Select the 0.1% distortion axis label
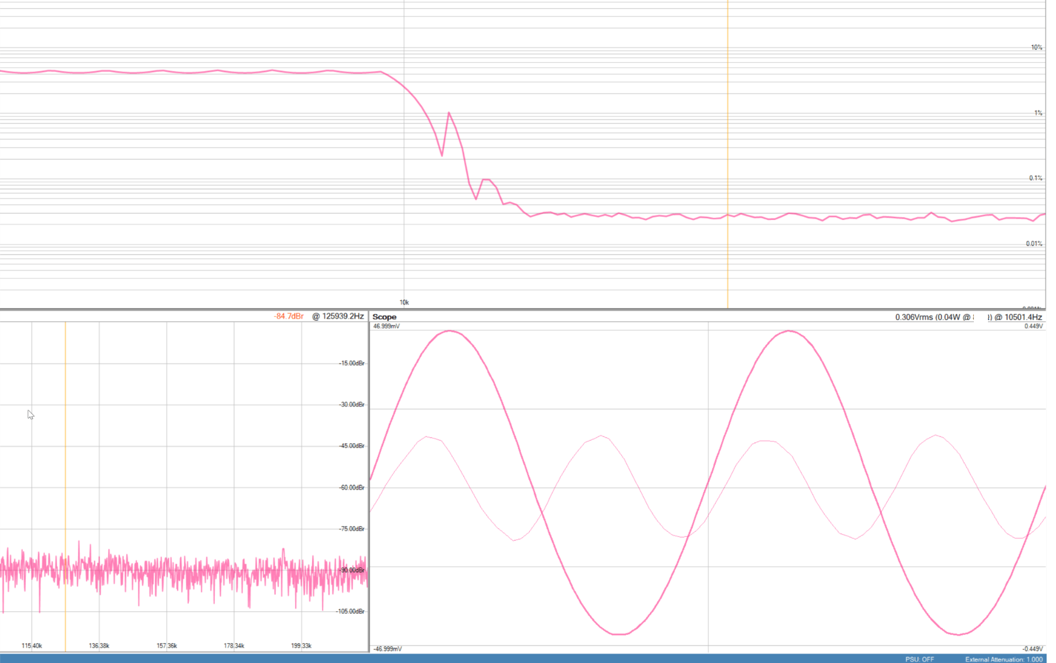 [1035, 178]
